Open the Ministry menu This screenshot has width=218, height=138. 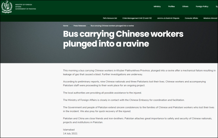tap(157, 7)
